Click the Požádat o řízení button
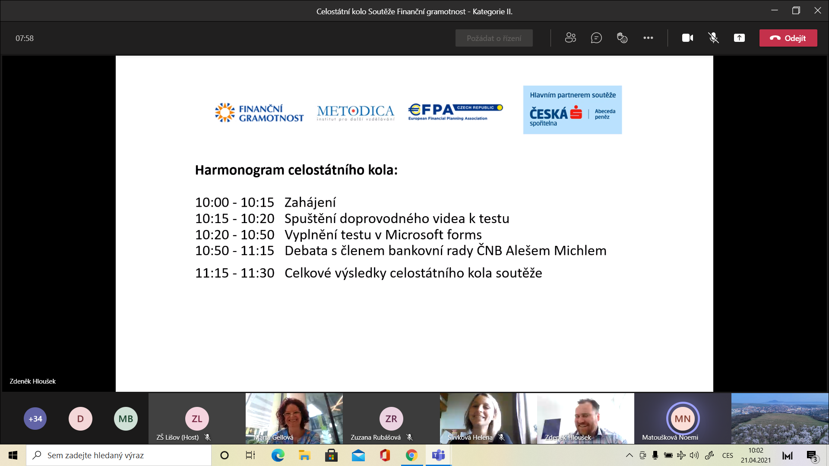This screenshot has width=829, height=466. 494,38
